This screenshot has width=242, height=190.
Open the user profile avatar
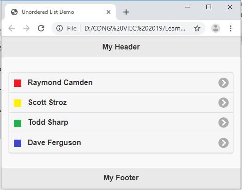coord(216,28)
